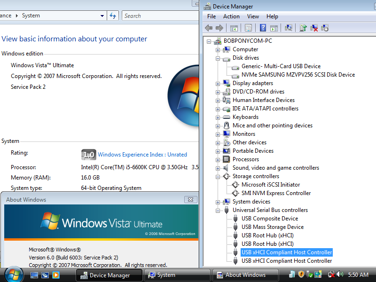Click the Keyboards icon in device tree

(x=227, y=117)
